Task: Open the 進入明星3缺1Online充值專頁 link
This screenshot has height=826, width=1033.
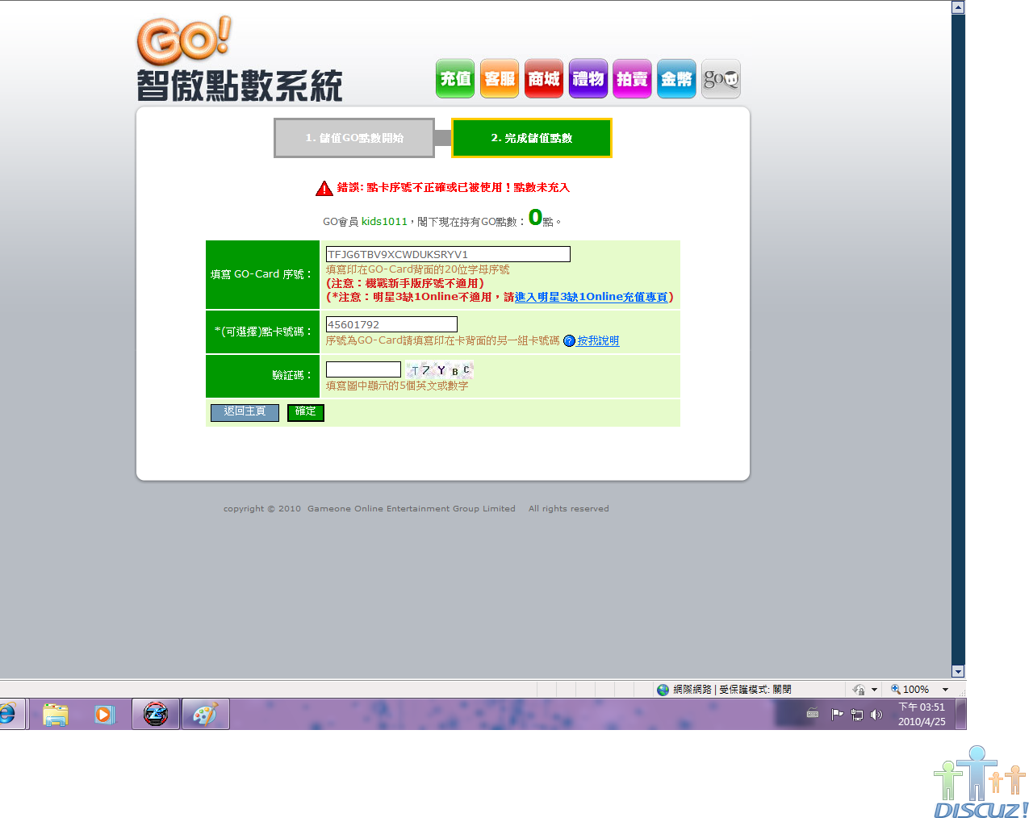Action: [x=591, y=297]
